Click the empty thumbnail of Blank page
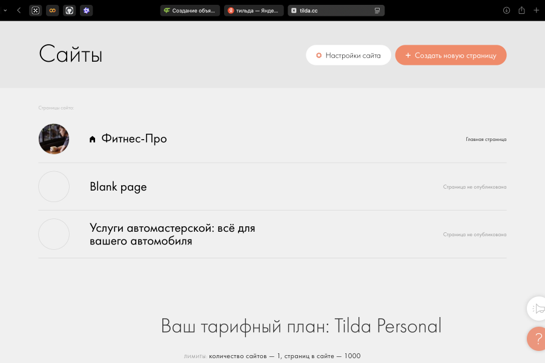This screenshot has width=545, height=363. [54, 186]
